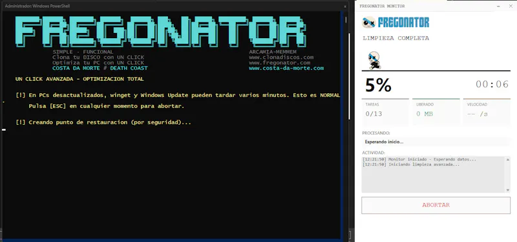Click the black progress bar line
Image resolution: width=517 pixels, height=242 pixels.
coord(436,71)
